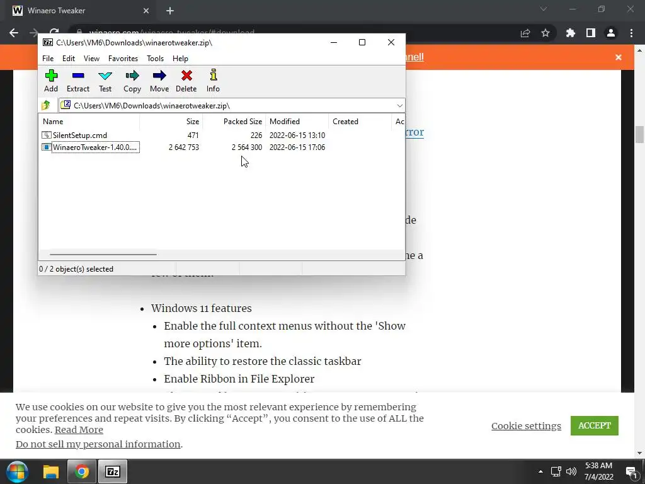Sort by the Size column header
This screenshot has height=484, width=645.
tap(171, 122)
